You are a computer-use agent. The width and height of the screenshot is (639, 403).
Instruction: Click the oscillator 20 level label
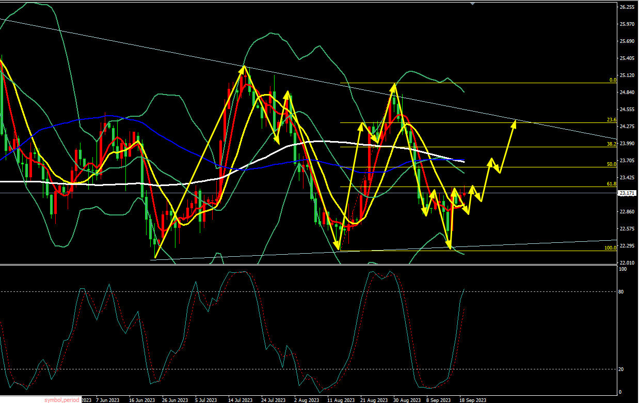point(622,369)
